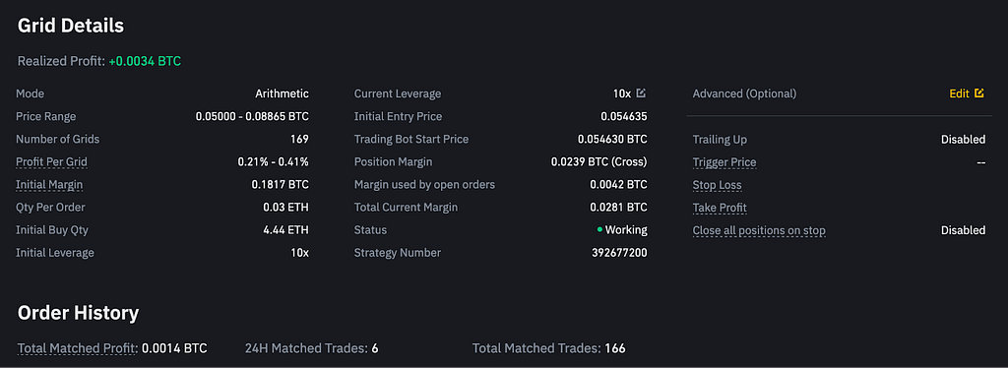Click Close all positions on stop label
1008x368 pixels.
click(759, 230)
